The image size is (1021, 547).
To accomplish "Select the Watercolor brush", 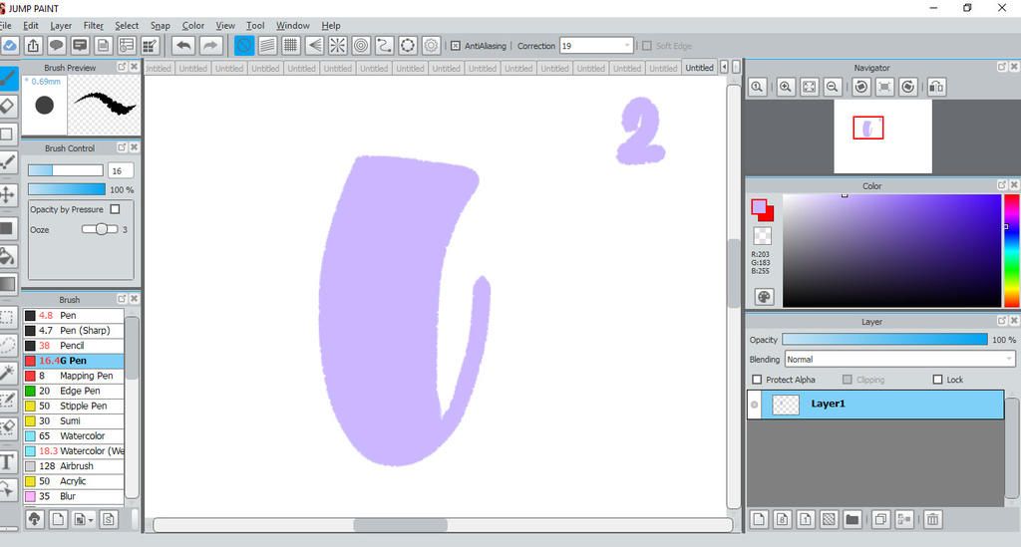I will [74, 435].
